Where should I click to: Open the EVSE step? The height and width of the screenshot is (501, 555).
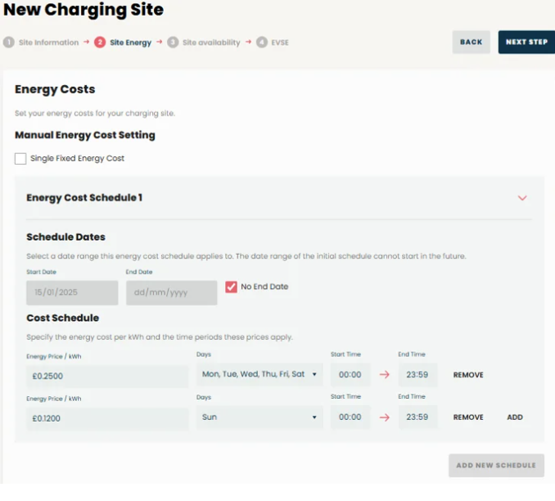pos(280,43)
